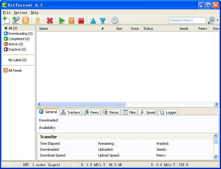
Task: Click the Create New Torrent star icon
Action: (38, 20)
